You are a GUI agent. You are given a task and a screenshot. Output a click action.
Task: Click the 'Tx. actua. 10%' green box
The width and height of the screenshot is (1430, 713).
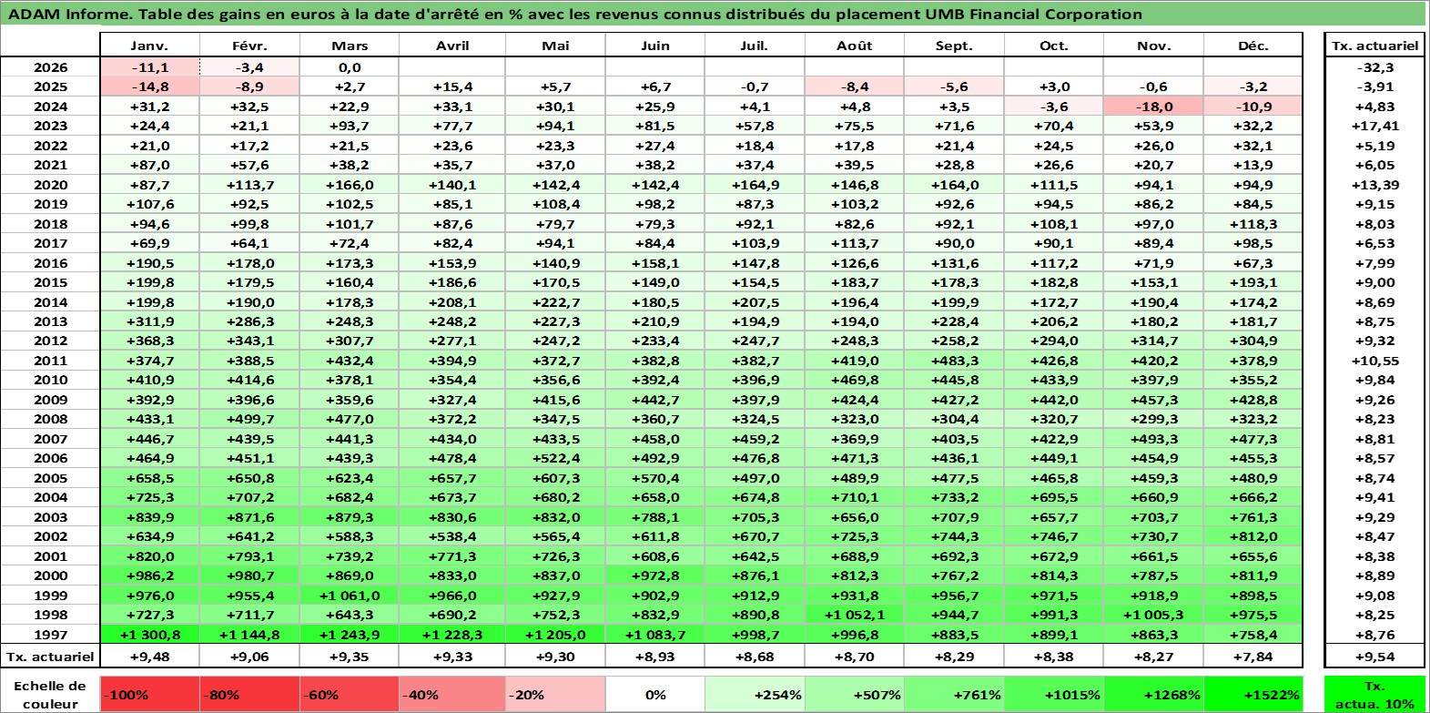(1375, 695)
